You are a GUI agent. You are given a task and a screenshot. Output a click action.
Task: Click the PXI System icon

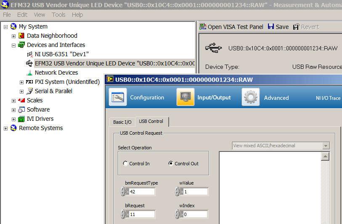point(29,82)
